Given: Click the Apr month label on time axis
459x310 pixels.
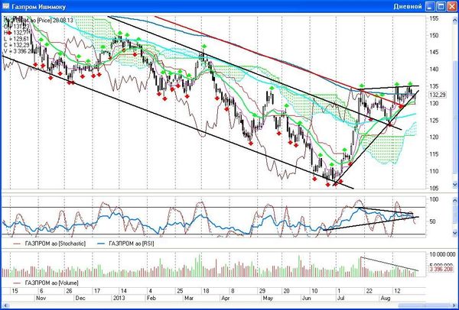Looking at the screenshot, I should click(225, 298).
